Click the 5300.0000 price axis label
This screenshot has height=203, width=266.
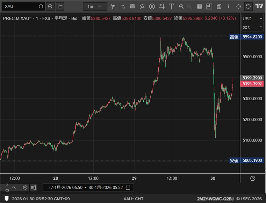pos(252,99)
